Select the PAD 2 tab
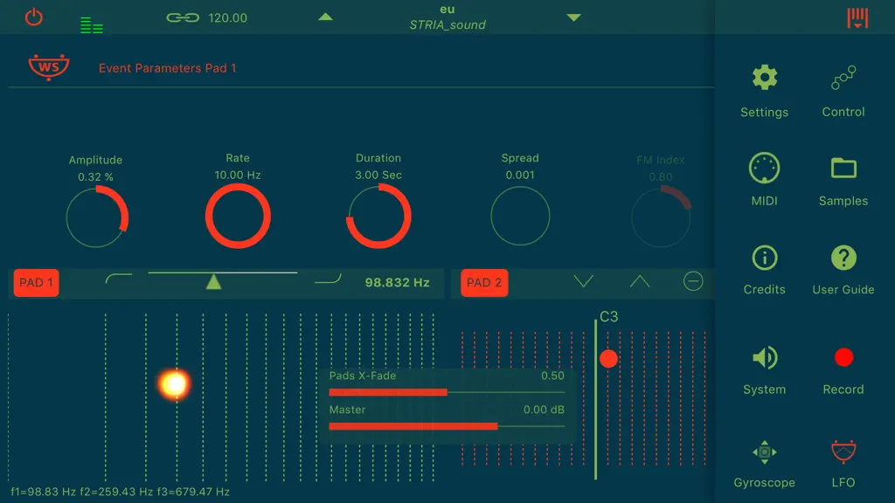 pyautogui.click(x=484, y=282)
